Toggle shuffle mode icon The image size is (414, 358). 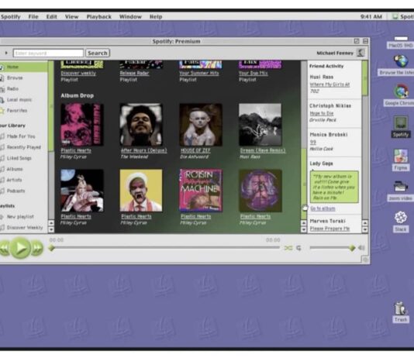[288, 248]
